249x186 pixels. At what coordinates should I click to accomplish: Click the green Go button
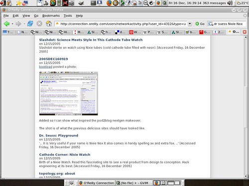click(x=200, y=24)
